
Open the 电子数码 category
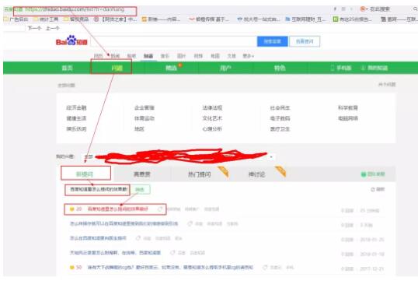click(280, 118)
